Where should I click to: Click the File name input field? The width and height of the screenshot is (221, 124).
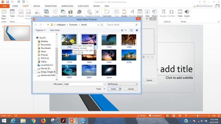[x=83, y=84]
